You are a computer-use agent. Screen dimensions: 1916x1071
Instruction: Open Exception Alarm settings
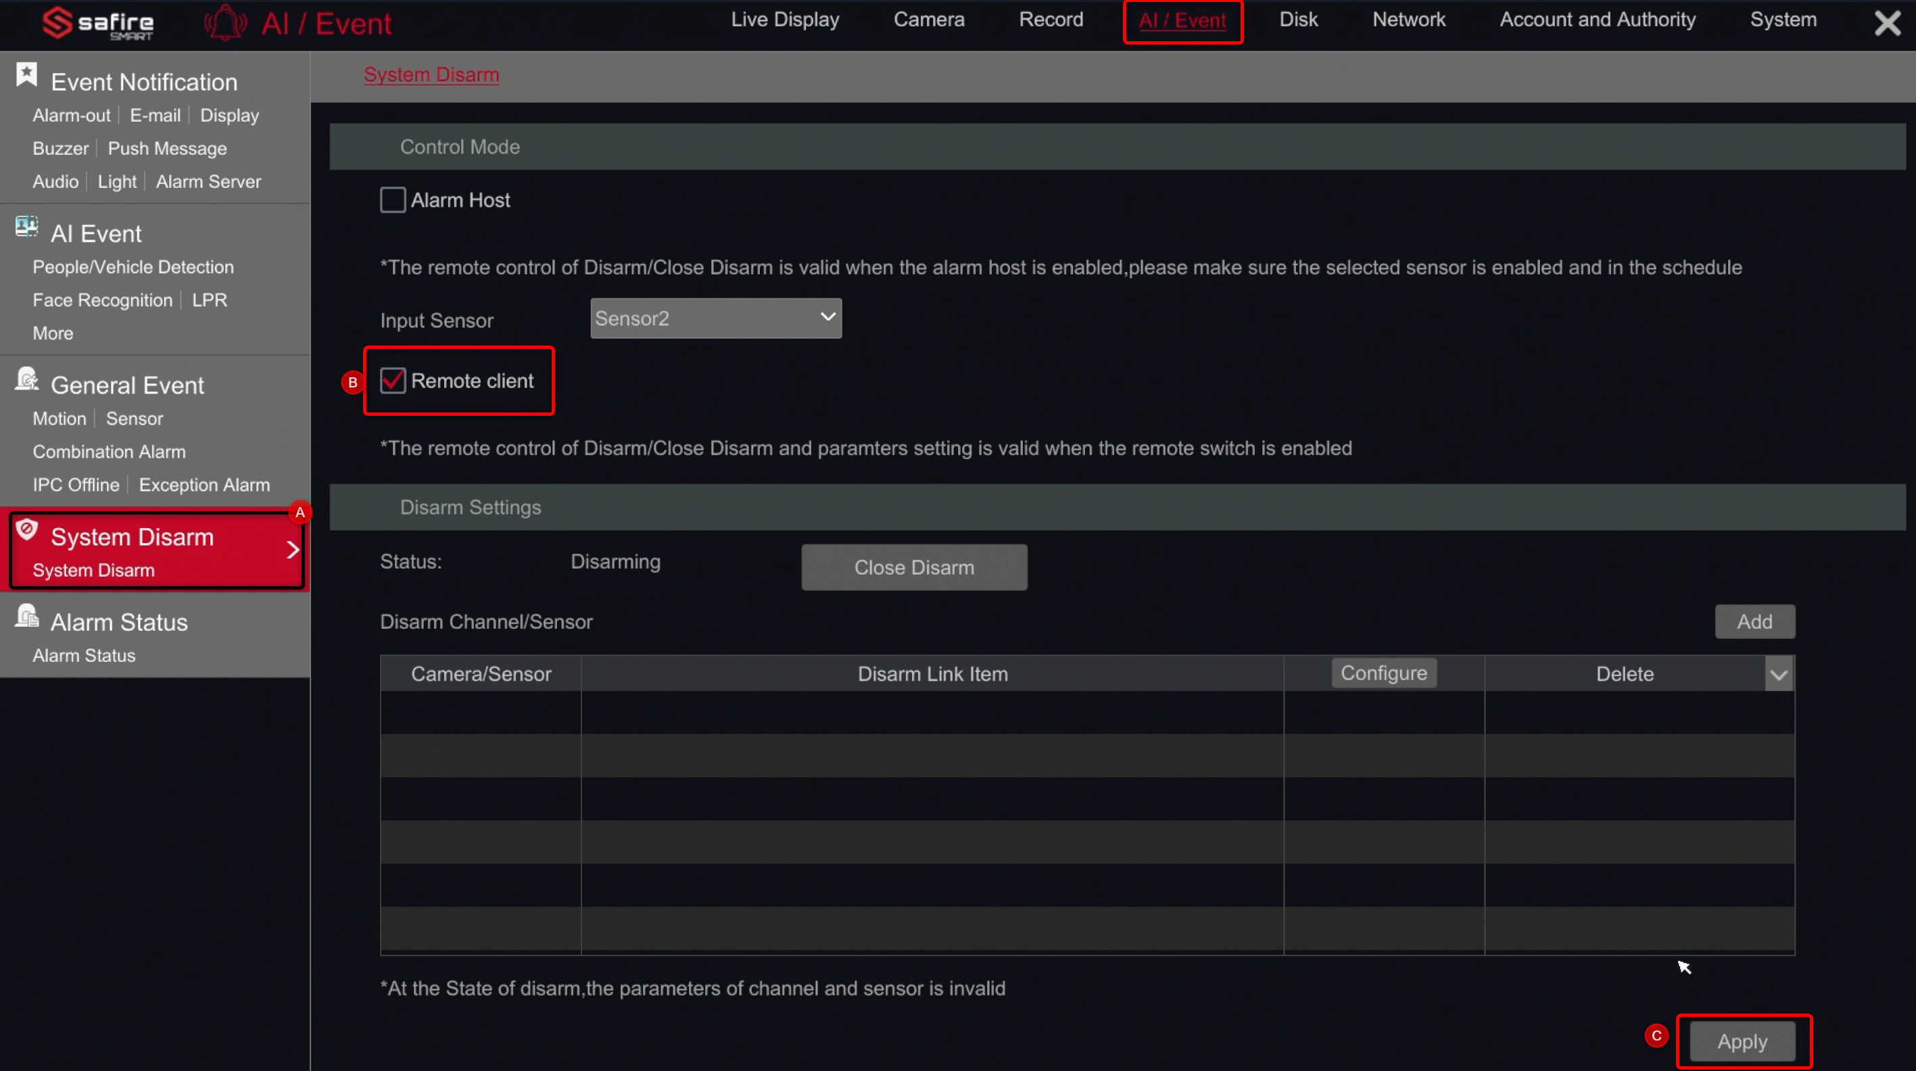(x=205, y=485)
